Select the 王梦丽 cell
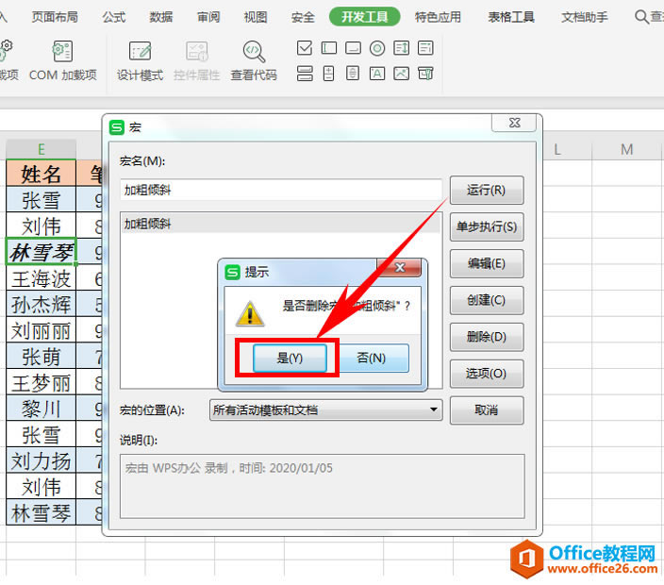Image resolution: width=664 pixels, height=585 pixels. tap(41, 383)
